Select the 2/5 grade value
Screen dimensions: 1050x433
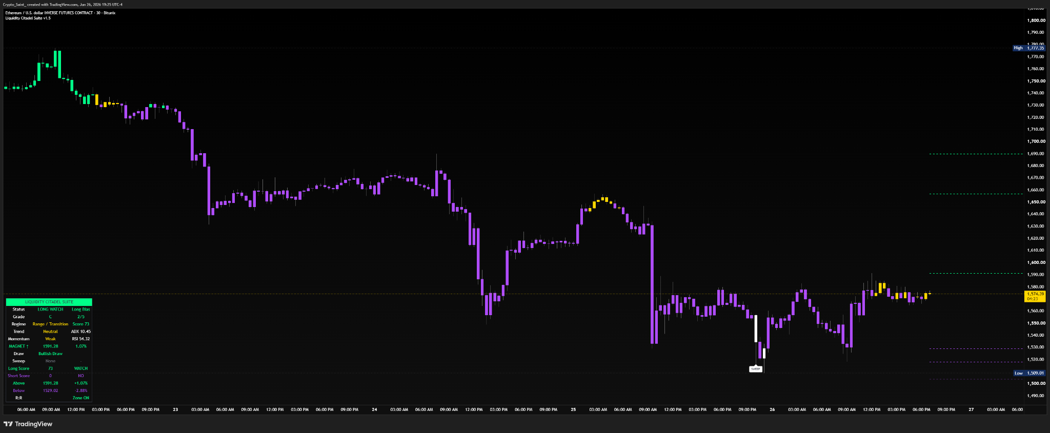coord(81,317)
